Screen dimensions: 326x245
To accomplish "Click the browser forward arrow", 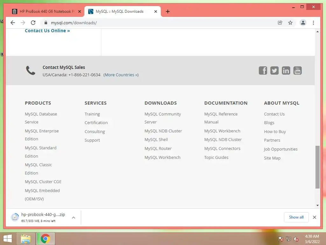I will tap(23, 23).
